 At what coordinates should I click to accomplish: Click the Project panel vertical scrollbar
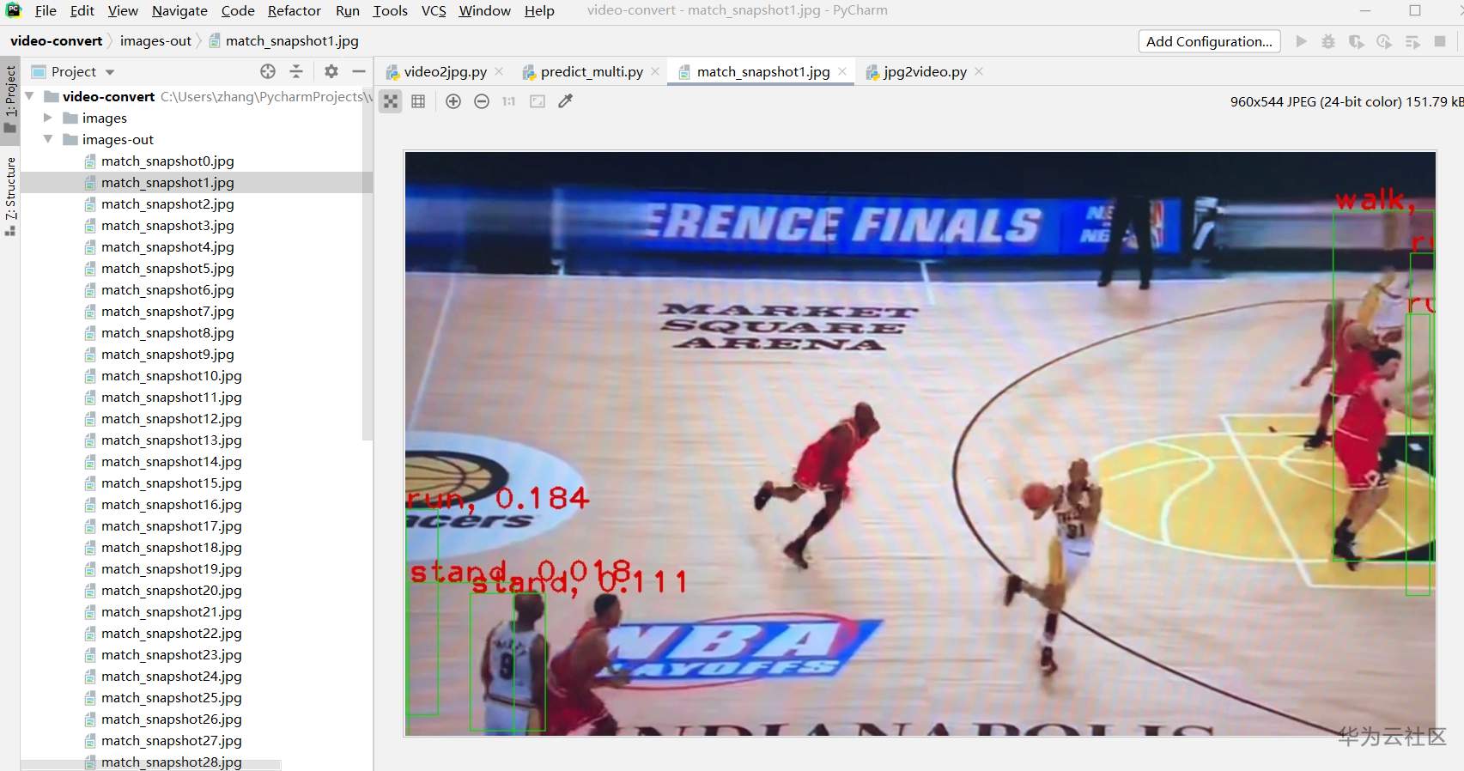click(368, 263)
